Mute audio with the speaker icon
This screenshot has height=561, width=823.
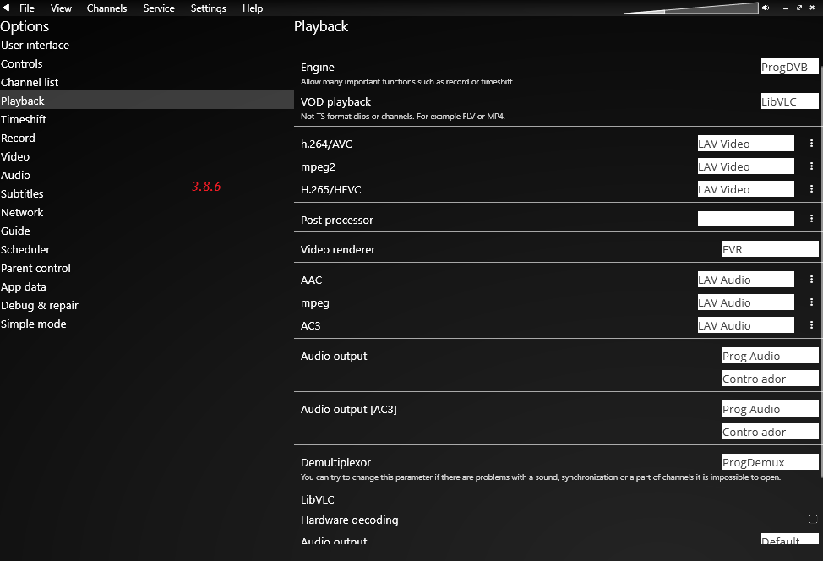[x=766, y=8]
